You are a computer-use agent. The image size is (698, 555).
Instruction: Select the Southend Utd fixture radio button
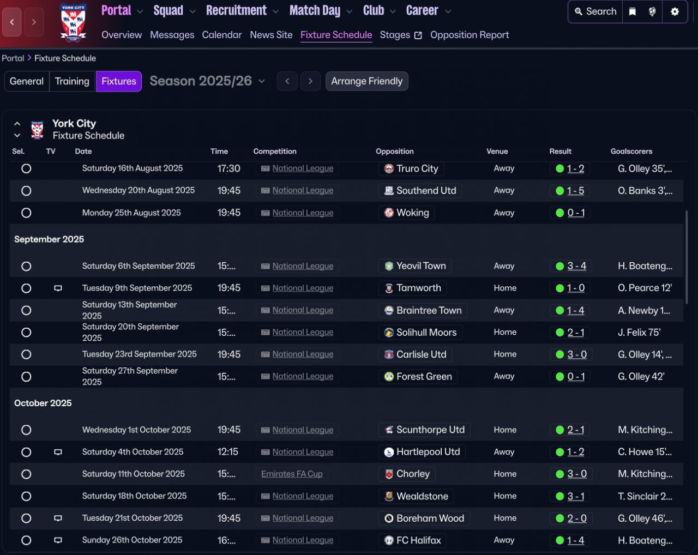26,191
